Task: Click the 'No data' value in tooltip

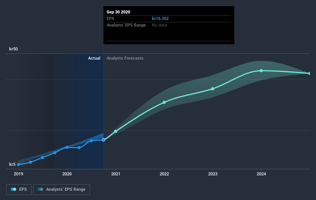Action: [x=159, y=25]
